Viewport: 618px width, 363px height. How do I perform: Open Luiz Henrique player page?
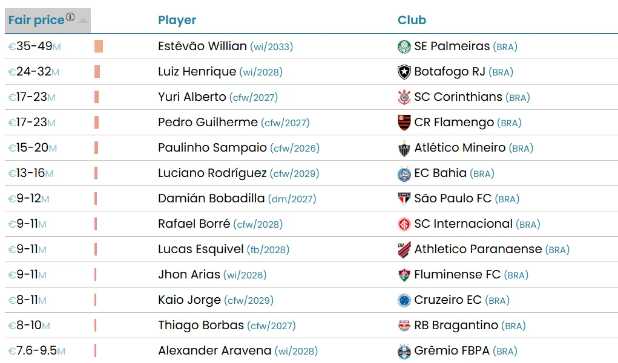click(x=197, y=71)
